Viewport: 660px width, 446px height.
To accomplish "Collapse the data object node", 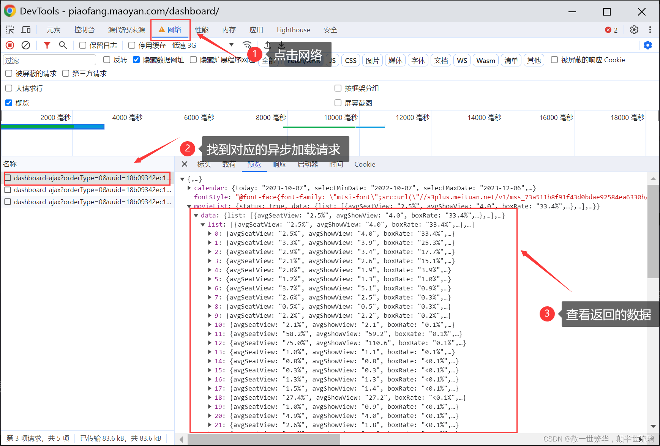I will pos(196,215).
